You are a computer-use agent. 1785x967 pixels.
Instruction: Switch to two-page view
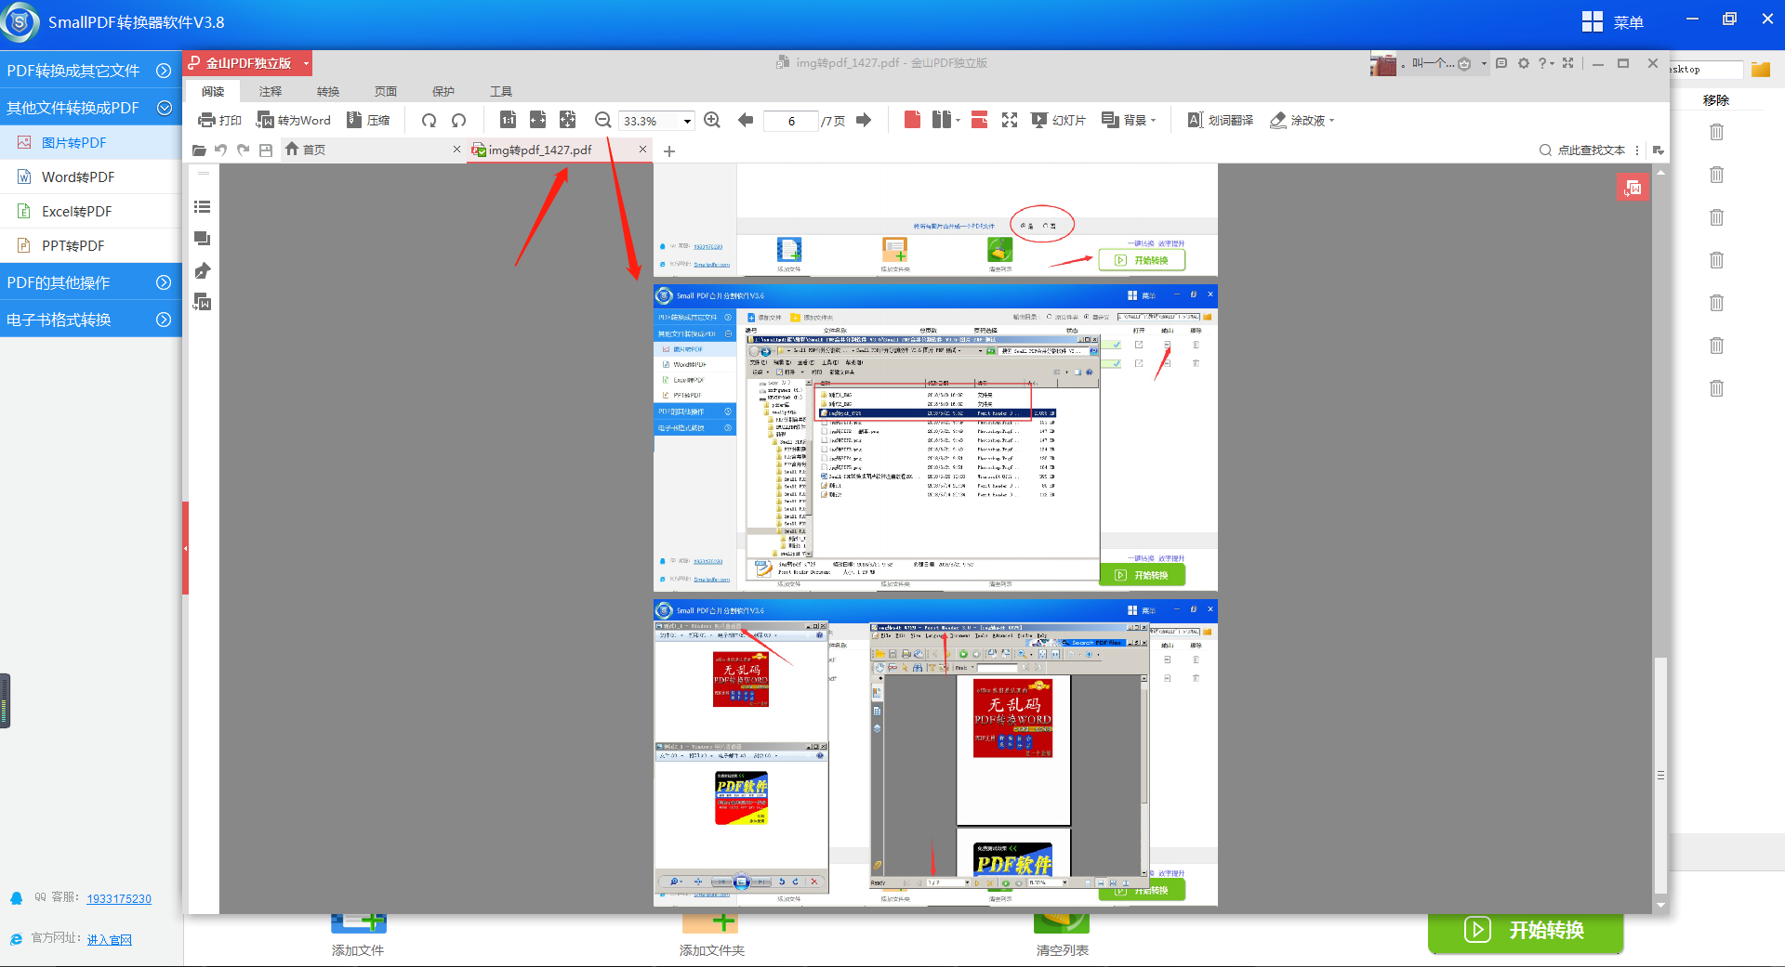pos(941,120)
